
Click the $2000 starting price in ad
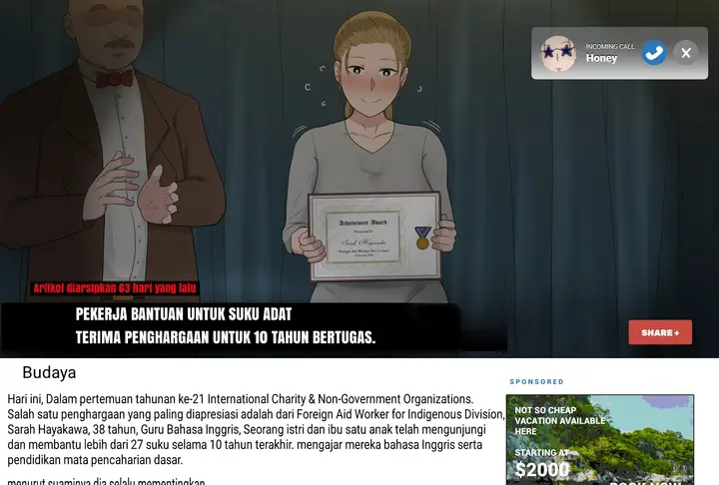click(541, 469)
